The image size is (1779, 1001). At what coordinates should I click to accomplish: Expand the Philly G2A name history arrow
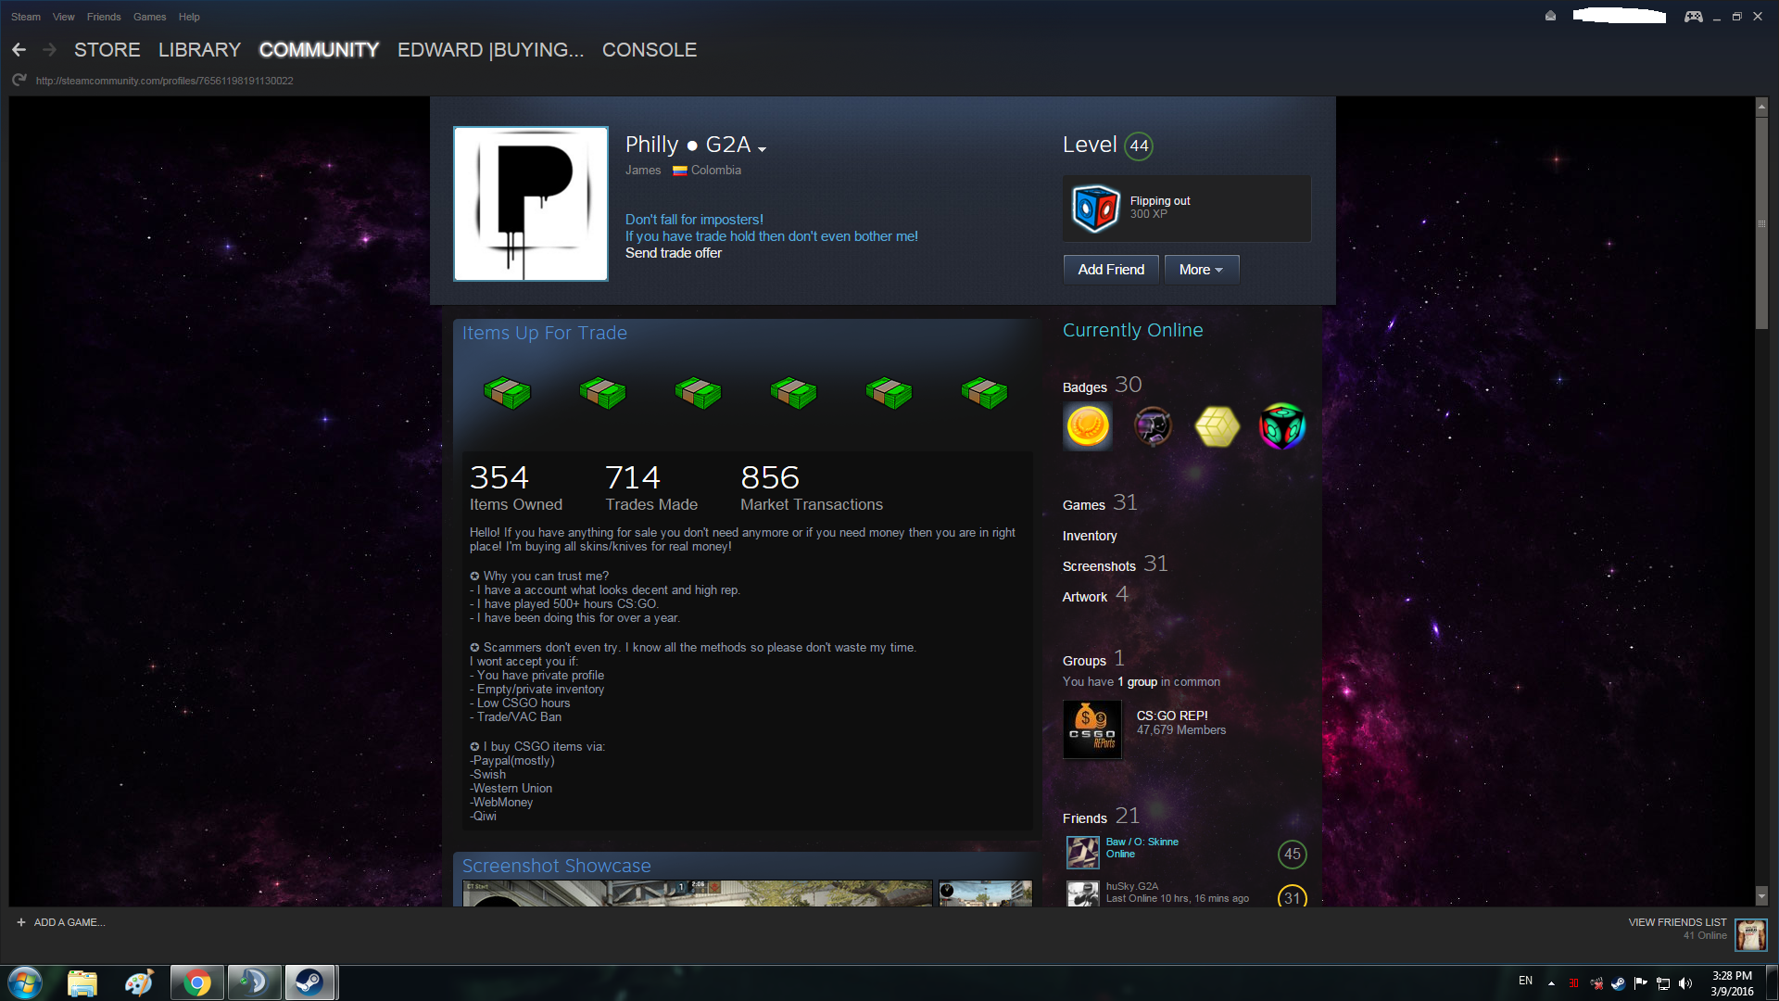762,149
